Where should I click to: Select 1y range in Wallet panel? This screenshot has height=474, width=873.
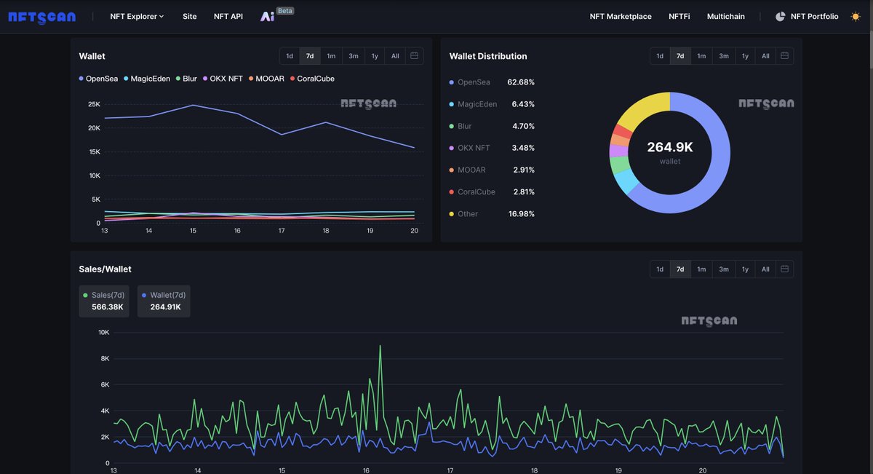tap(375, 56)
